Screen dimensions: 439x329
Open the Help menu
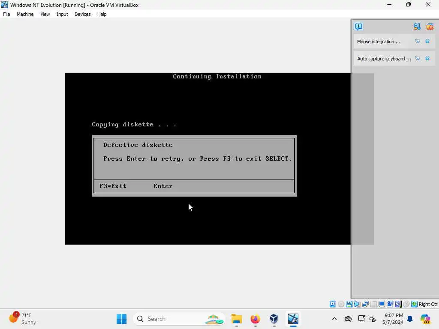point(102,14)
